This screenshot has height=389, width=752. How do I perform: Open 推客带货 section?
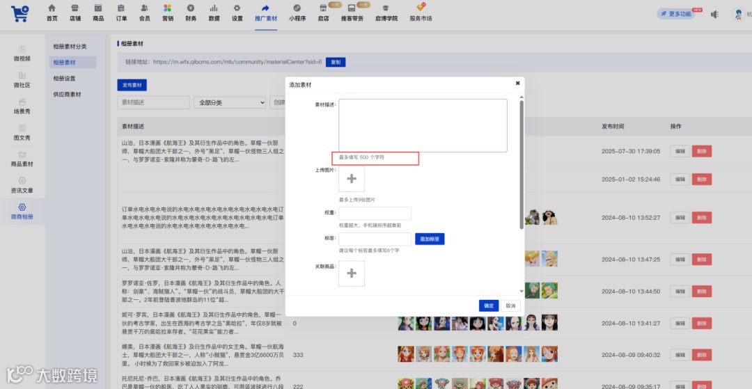352,13
